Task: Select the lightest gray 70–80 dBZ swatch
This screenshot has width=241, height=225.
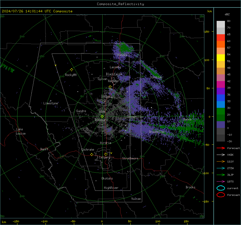Action: click(221, 24)
